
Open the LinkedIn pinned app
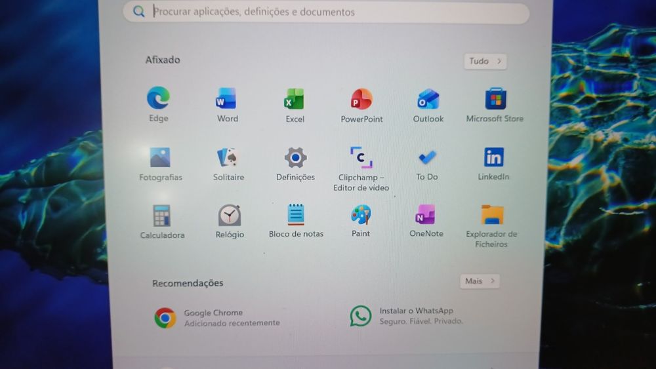point(494,157)
